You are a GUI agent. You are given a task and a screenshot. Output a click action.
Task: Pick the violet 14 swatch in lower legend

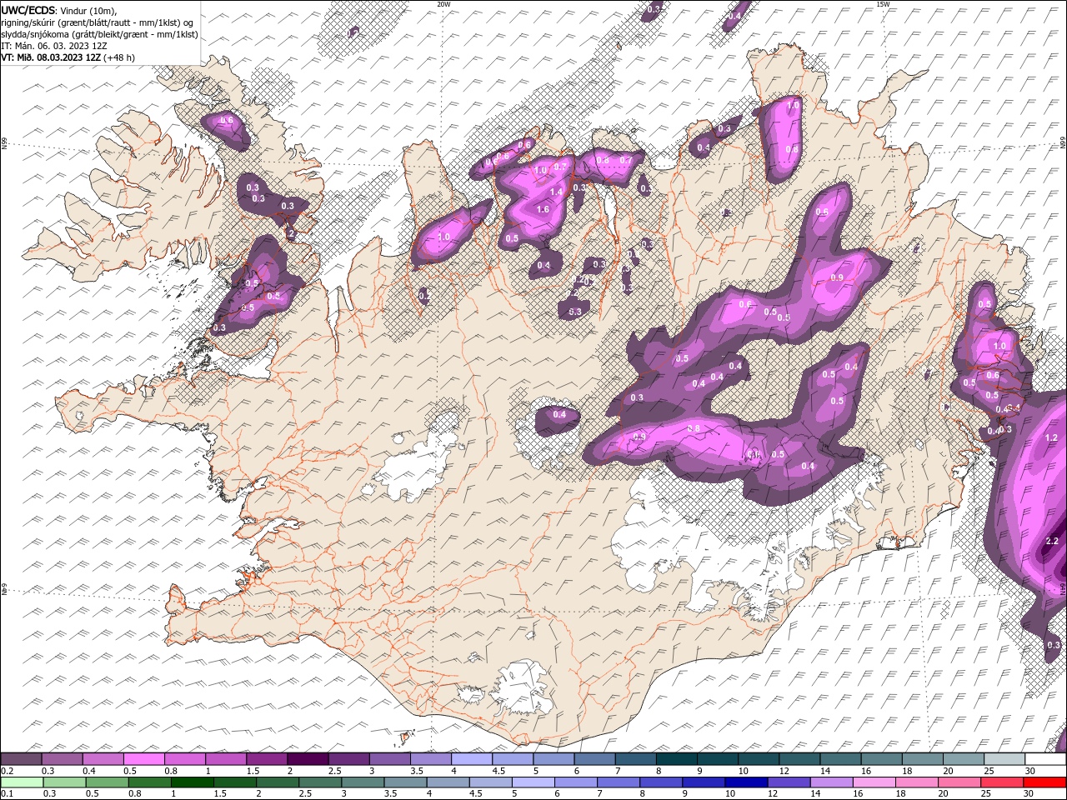[x=832, y=782]
